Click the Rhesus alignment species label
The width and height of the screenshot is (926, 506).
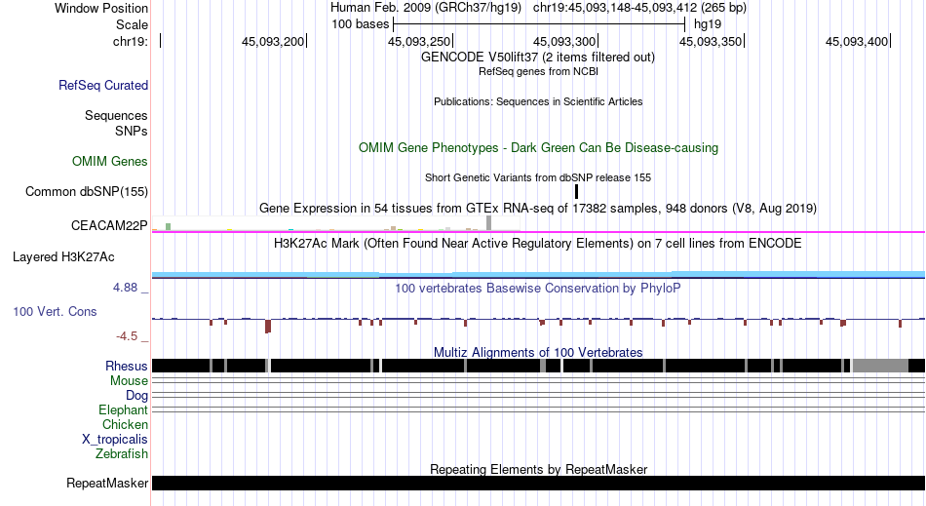[x=127, y=366]
